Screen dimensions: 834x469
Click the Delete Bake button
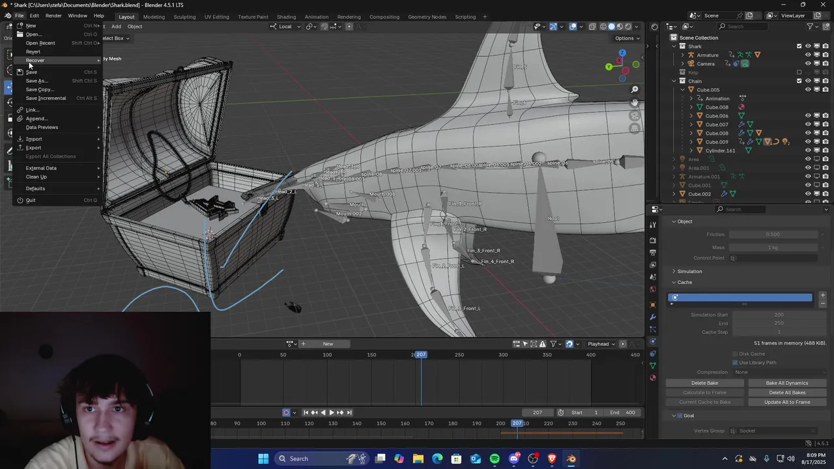click(704, 383)
